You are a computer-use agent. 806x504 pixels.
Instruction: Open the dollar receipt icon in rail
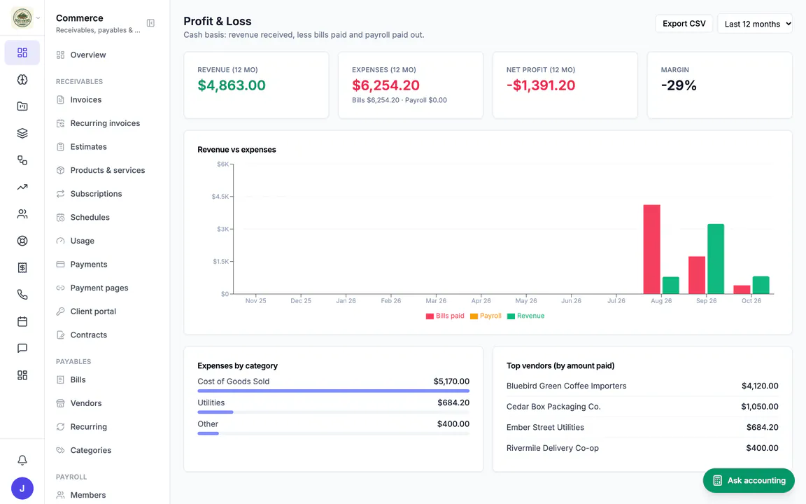coord(22,267)
